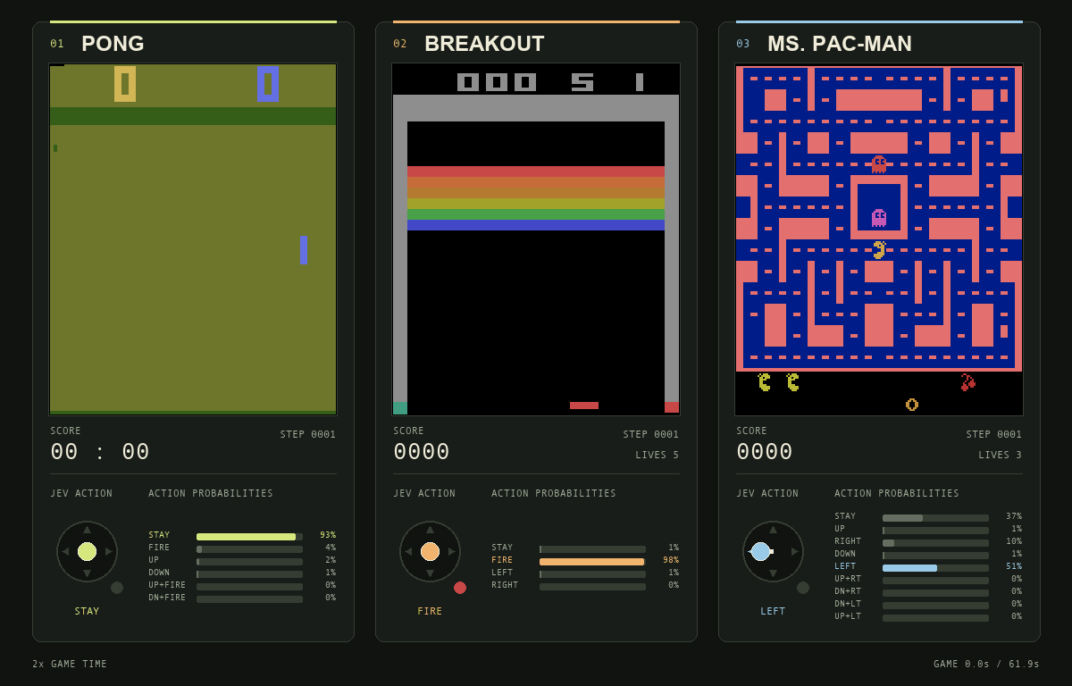This screenshot has width=1072, height=686.
Task: Click the Breakout score value '0000'
Action: click(422, 452)
